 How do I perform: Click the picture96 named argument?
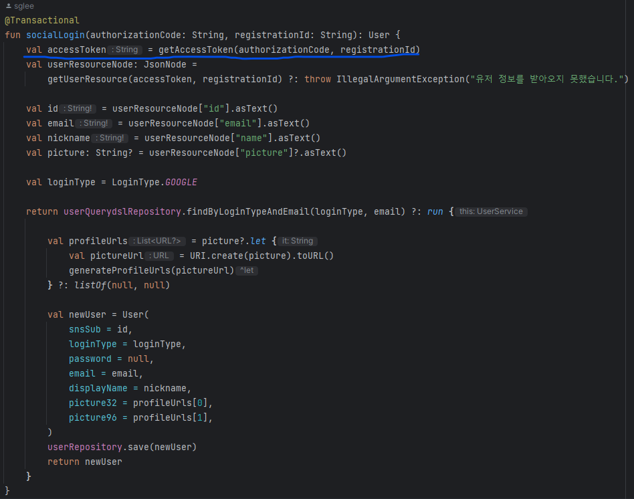[92, 417]
